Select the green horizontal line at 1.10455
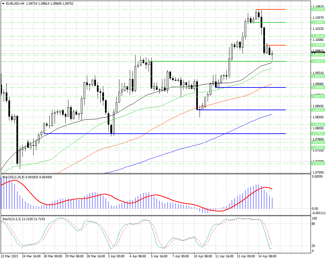 [x=268, y=22]
